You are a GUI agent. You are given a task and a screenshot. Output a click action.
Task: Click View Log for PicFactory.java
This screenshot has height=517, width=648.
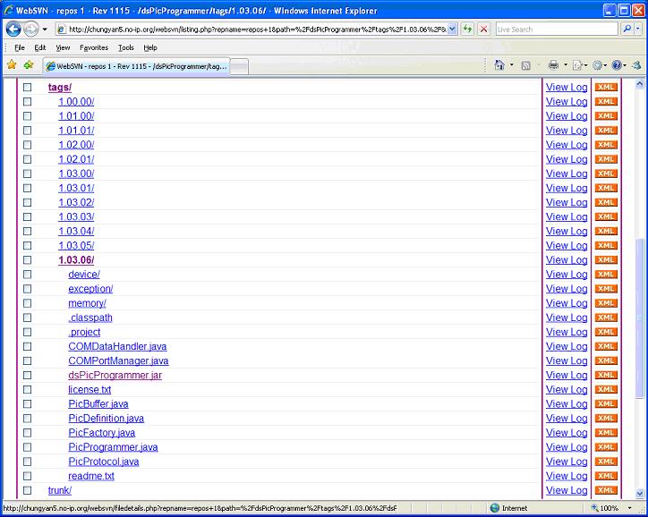click(567, 432)
